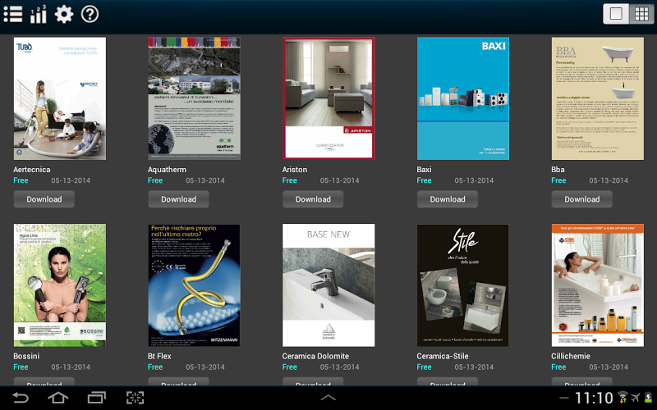Image resolution: width=657 pixels, height=410 pixels.
Task: Download the Baxi catalog
Action: 448,199
